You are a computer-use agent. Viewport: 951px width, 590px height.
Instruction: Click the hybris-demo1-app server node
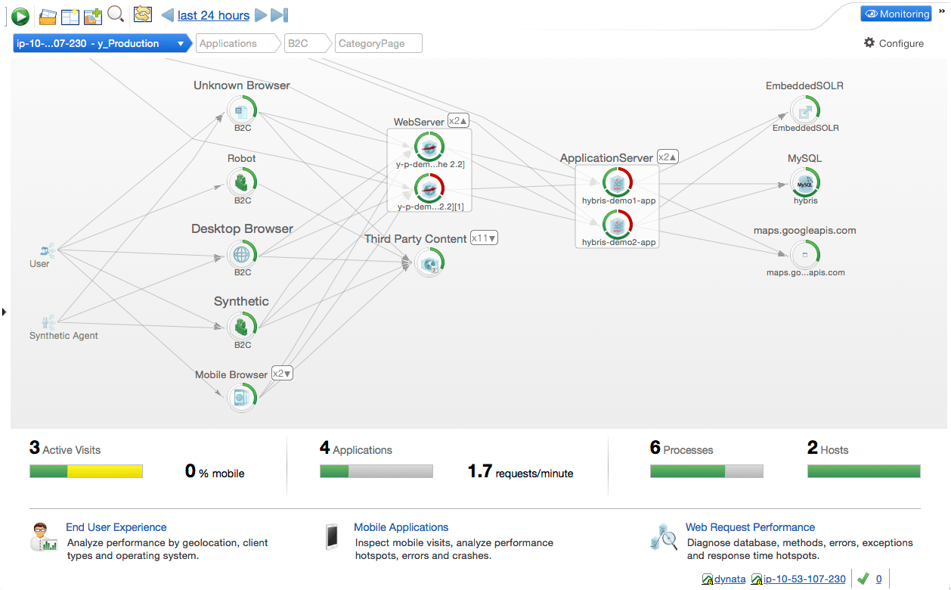point(618,183)
